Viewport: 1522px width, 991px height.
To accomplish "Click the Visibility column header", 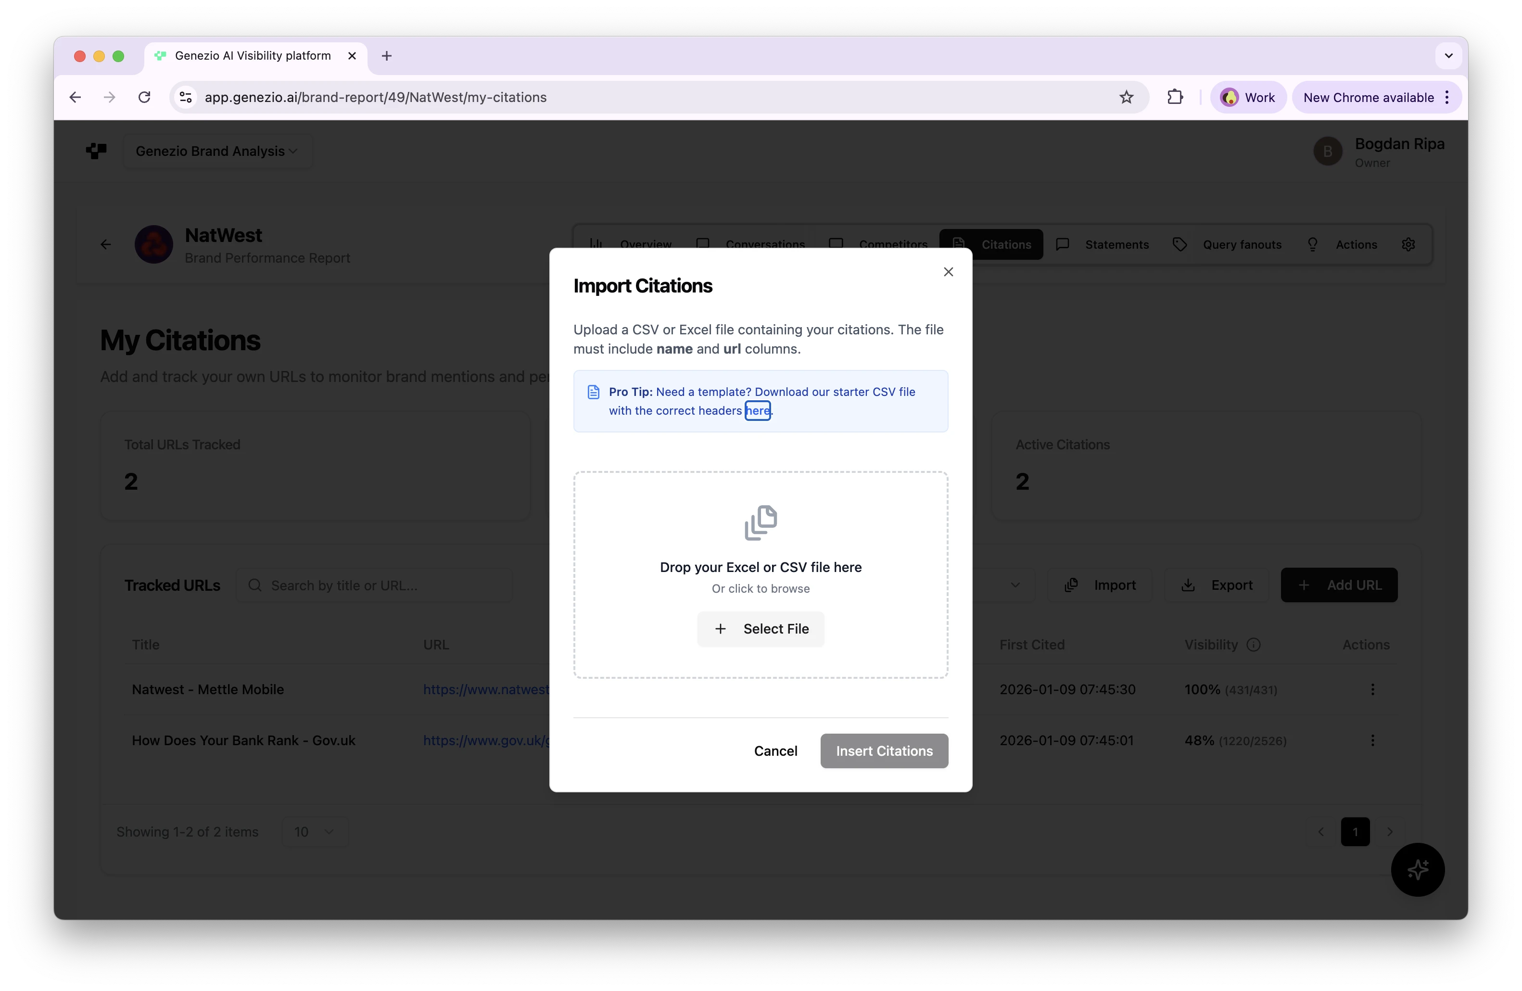I will click(x=1211, y=645).
